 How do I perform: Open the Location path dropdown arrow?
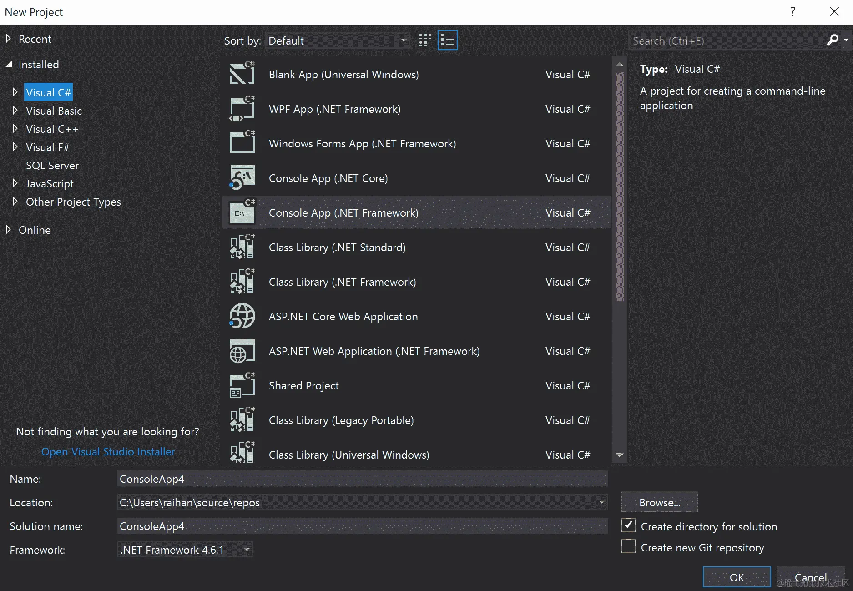click(601, 502)
